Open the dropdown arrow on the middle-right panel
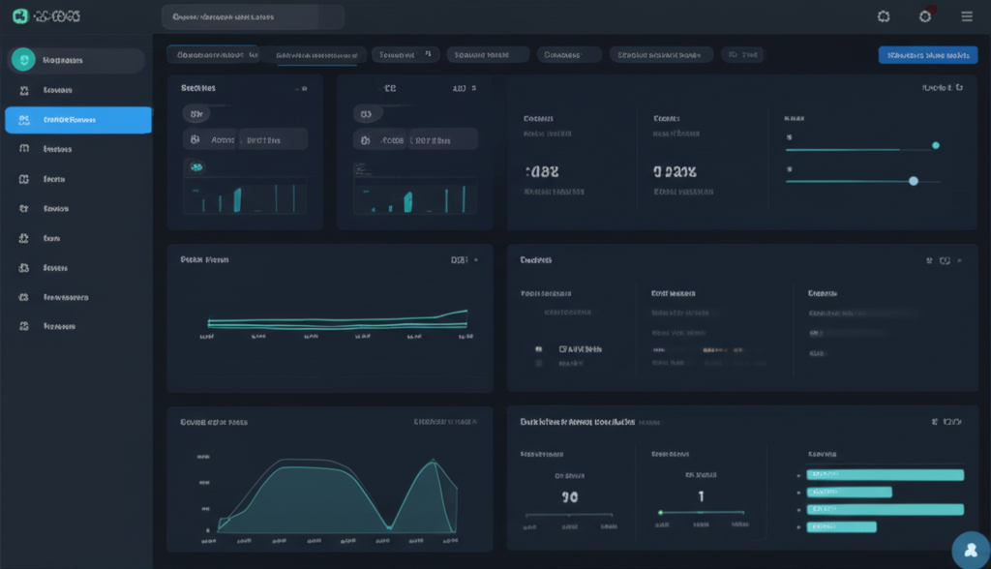This screenshot has height=569, width=991. tap(958, 259)
